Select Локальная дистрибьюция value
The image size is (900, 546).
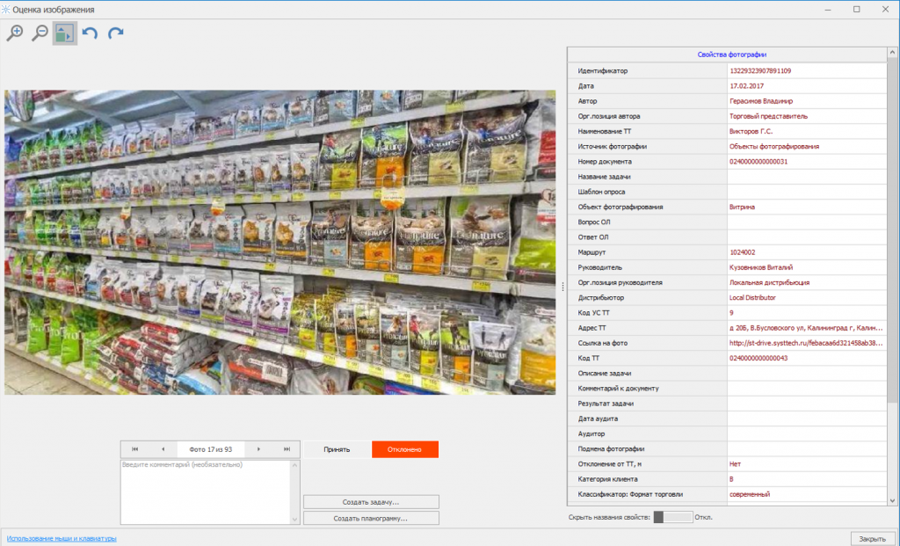[x=769, y=282]
